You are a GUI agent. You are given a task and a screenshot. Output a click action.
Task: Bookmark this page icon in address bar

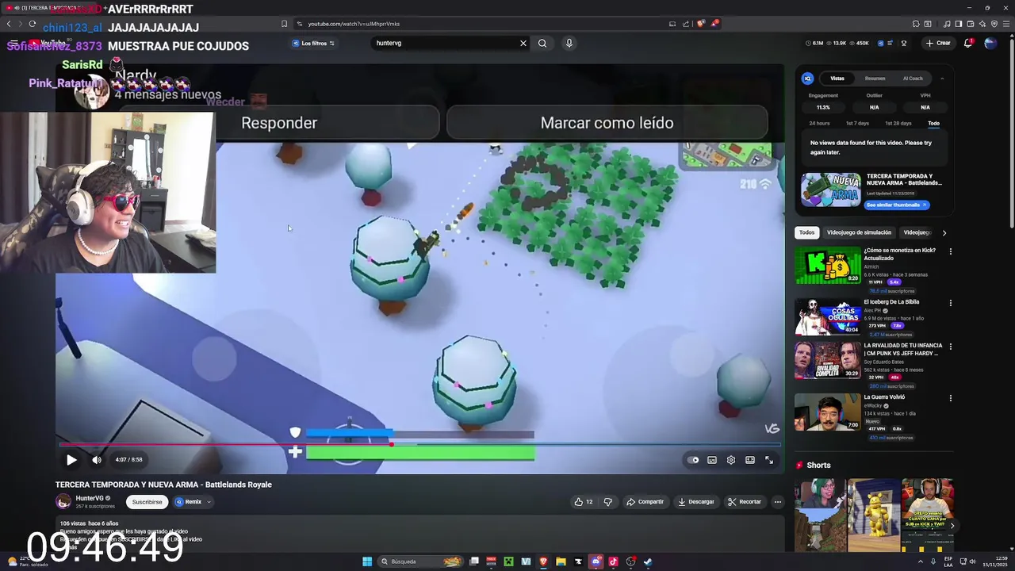tap(285, 24)
